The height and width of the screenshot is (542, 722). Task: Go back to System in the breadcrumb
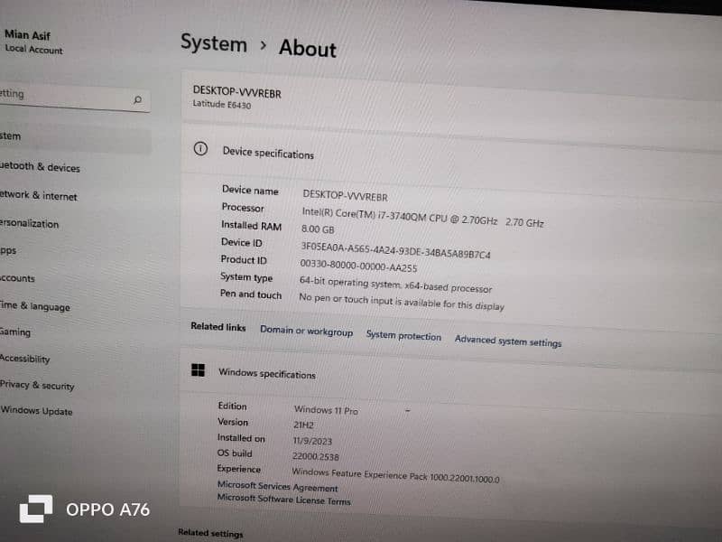coord(213,43)
